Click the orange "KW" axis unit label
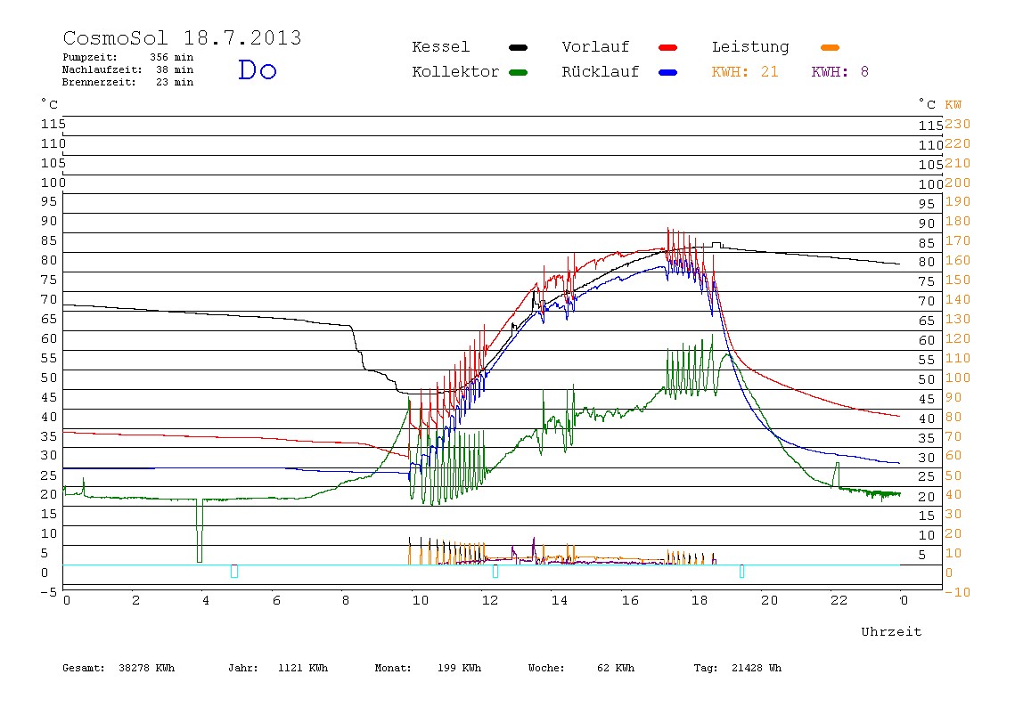The image size is (1023, 723). click(953, 104)
